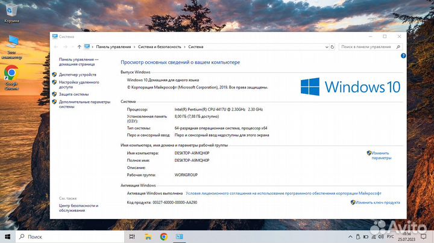
Task: Select 'Система и безопасность' in the breadcrumb
Action: click(159, 47)
